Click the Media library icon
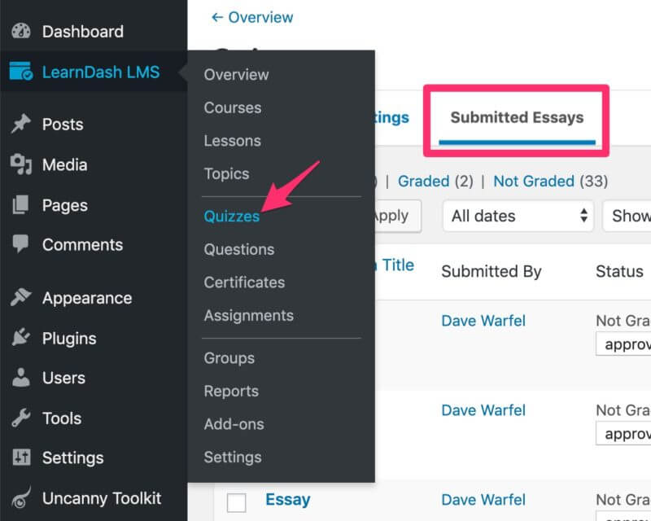651x521 pixels. click(x=20, y=164)
